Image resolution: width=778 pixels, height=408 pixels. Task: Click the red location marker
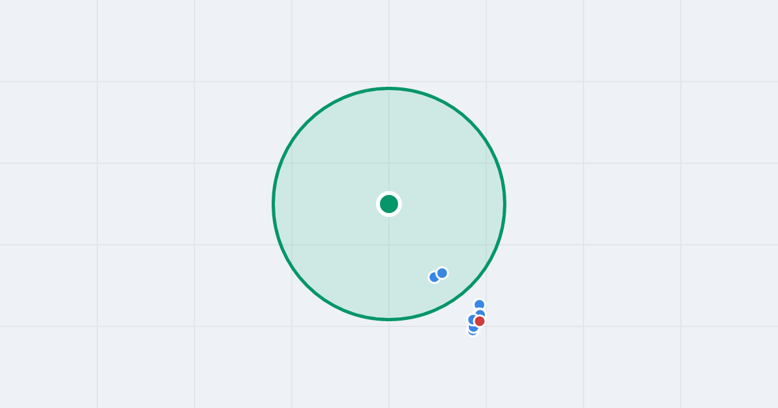click(480, 321)
